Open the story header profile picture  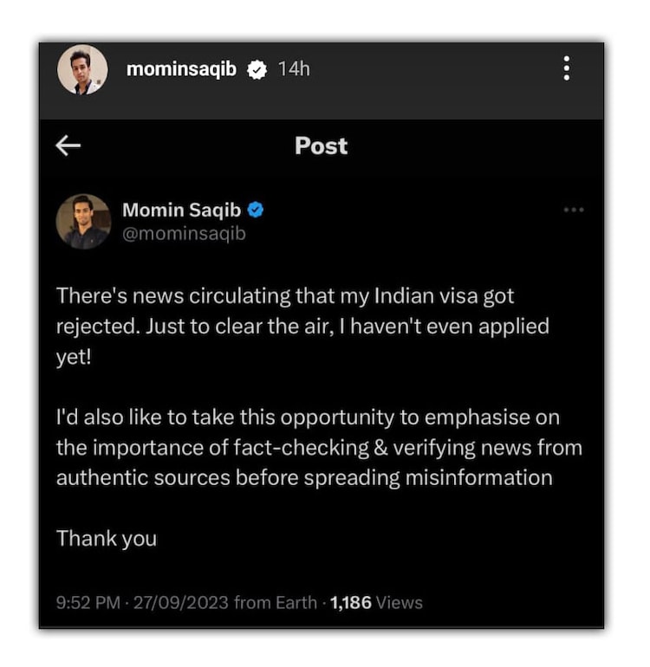click(82, 69)
